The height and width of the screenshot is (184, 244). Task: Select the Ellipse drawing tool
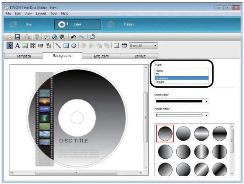74,46
